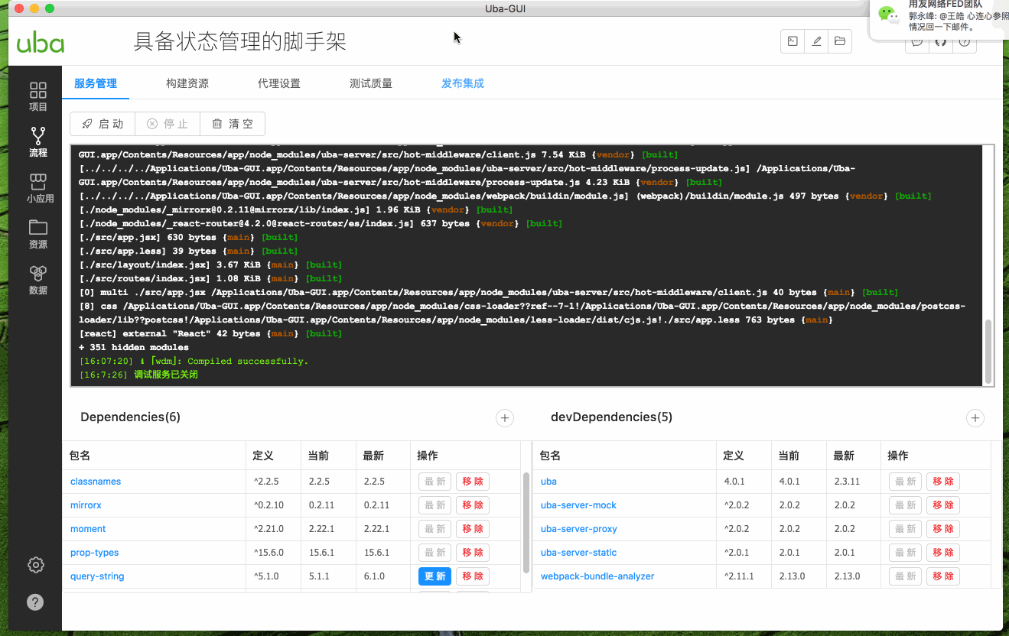
Task: Switch to 构建资源 tab
Action: pos(187,83)
